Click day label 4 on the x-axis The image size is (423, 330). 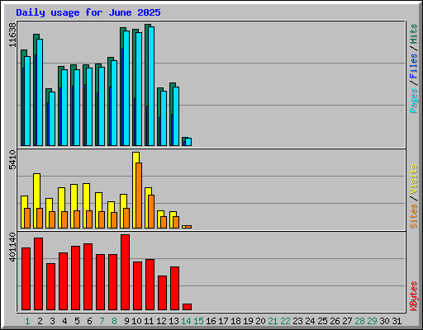click(64, 321)
